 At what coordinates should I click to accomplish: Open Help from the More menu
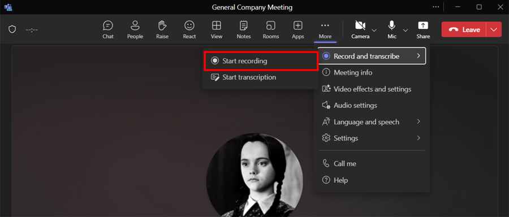coord(372,180)
